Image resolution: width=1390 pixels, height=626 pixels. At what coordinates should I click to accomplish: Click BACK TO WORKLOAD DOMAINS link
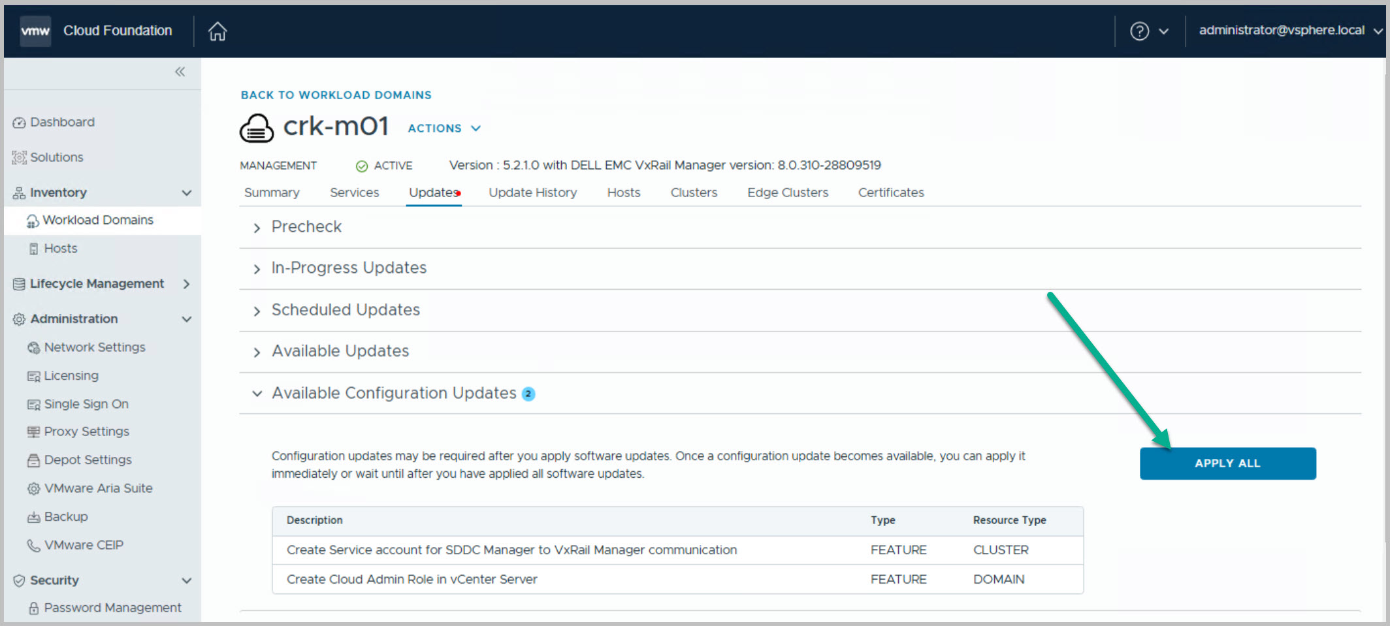coord(336,95)
